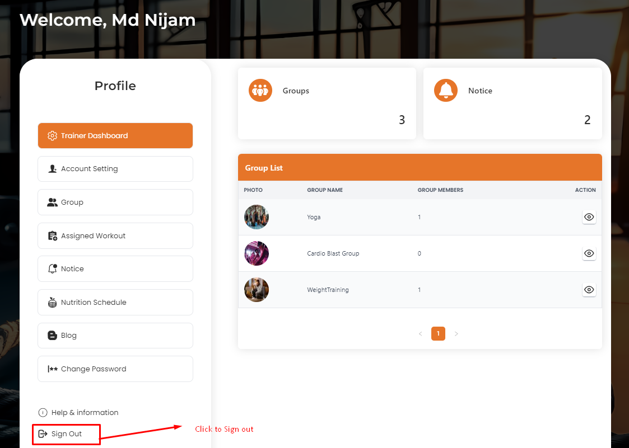This screenshot has width=629, height=448.
Task: Click the Assigned Workout clipboard icon
Action: (52, 236)
